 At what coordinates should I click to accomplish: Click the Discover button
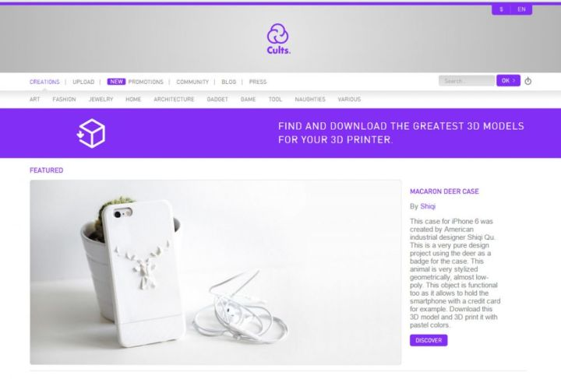pyautogui.click(x=429, y=340)
